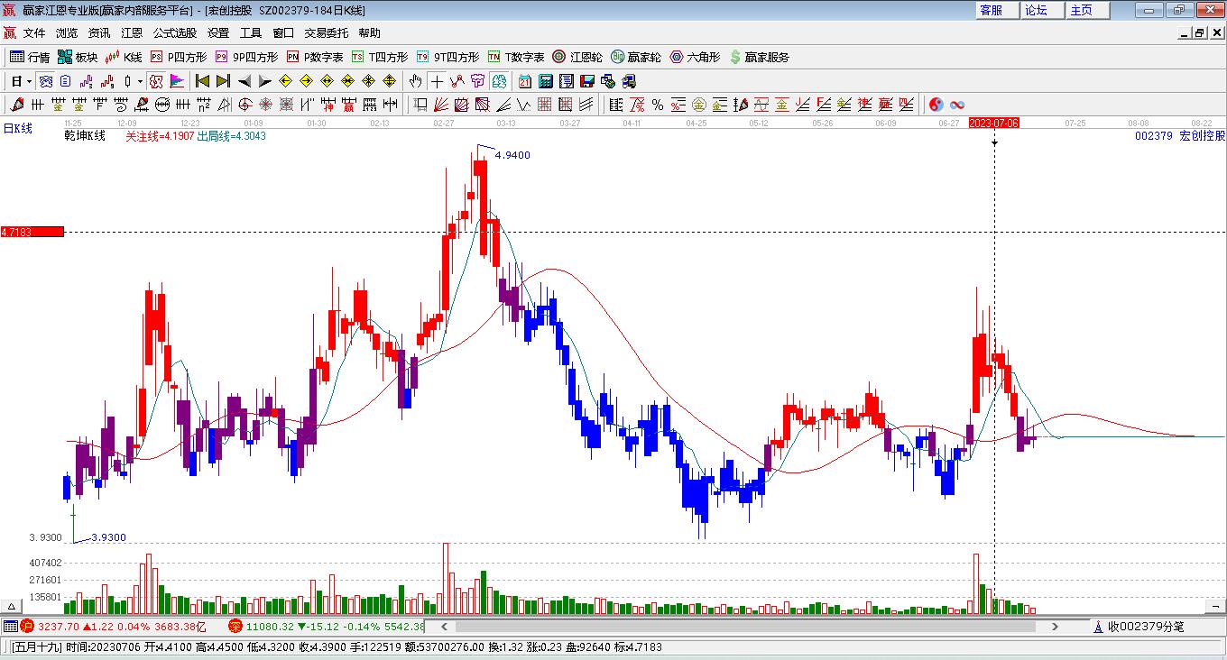This screenshot has width=1227, height=660.
Task: Click the grid table icon in status bar
Action: coord(10,626)
